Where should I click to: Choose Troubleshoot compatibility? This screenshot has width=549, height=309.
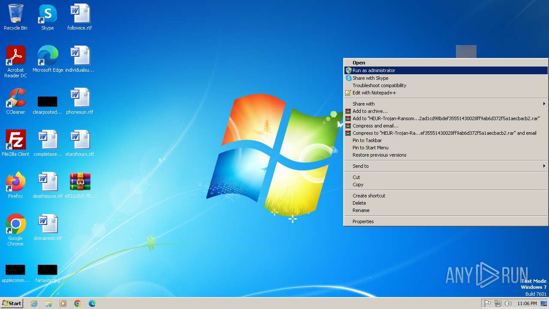click(x=446, y=85)
